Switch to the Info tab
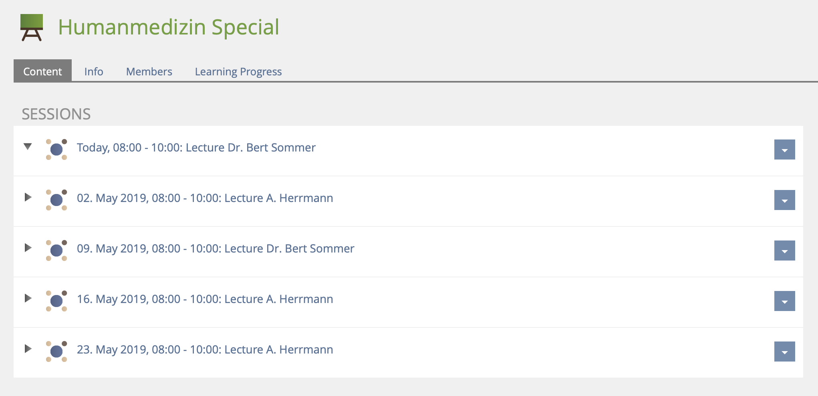The width and height of the screenshot is (818, 396). coord(94,72)
